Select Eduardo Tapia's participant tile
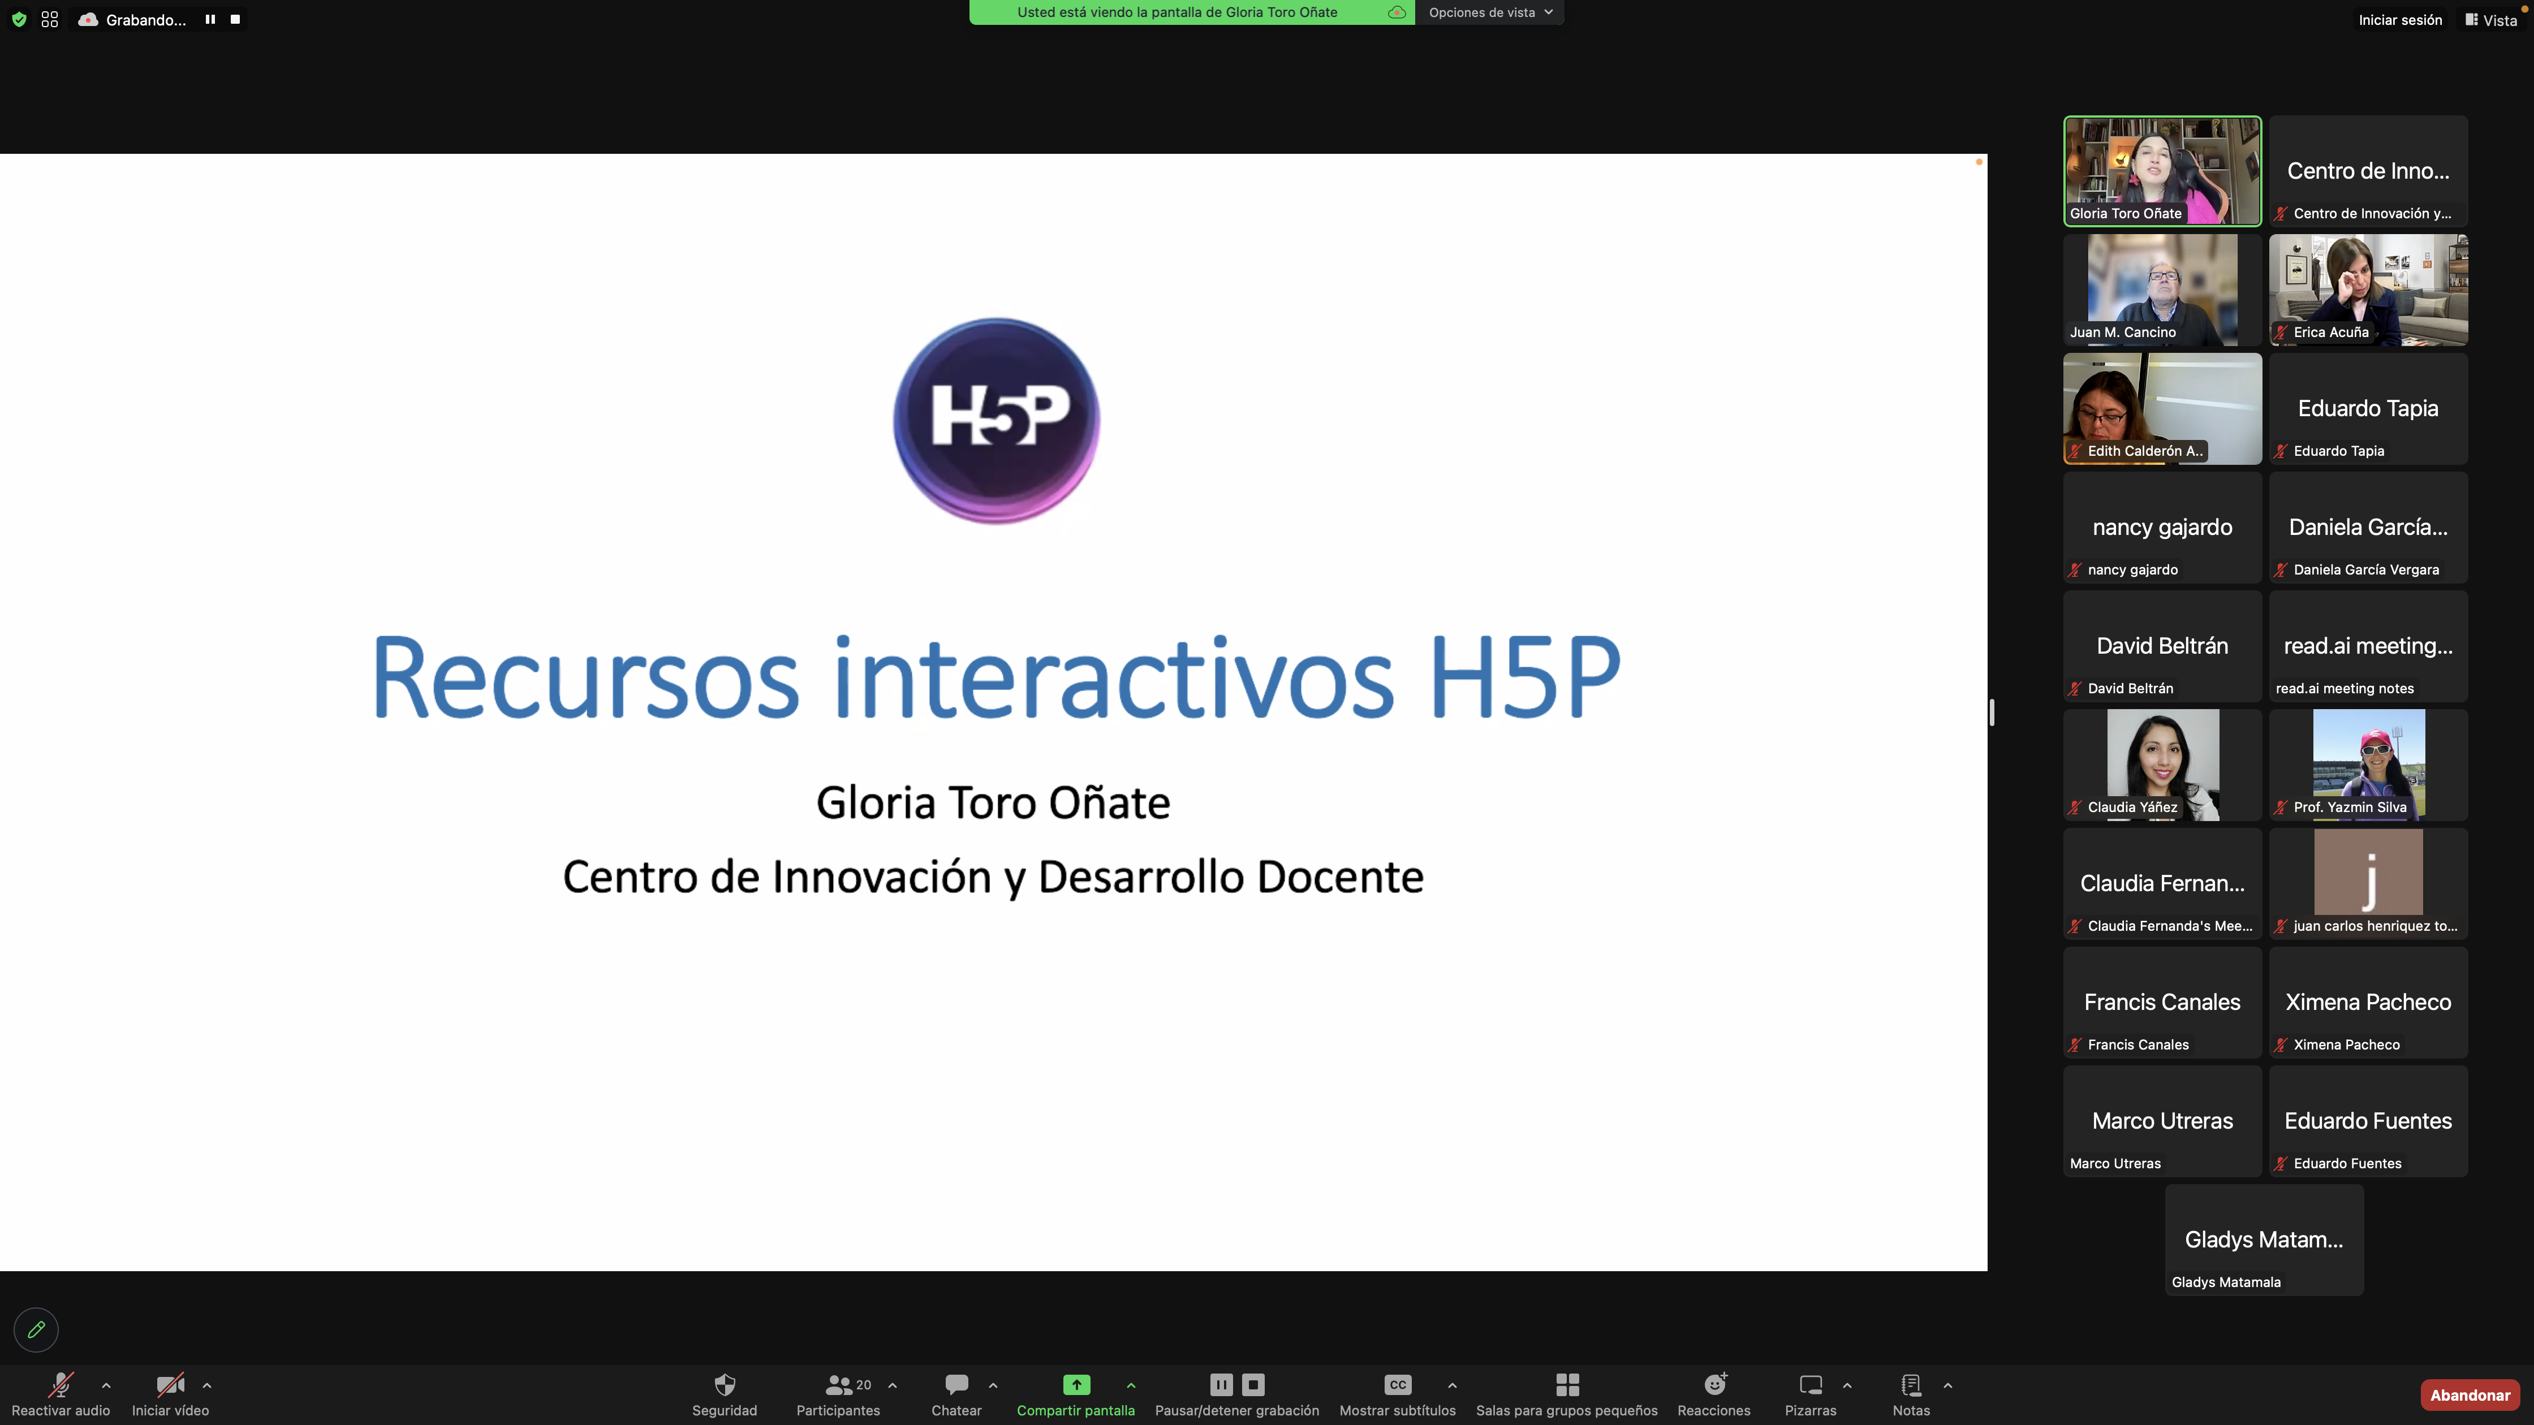This screenshot has width=2534, height=1425. tap(2369, 409)
